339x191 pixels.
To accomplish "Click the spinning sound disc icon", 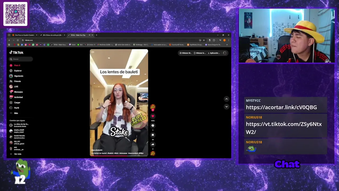I will point(153,153).
